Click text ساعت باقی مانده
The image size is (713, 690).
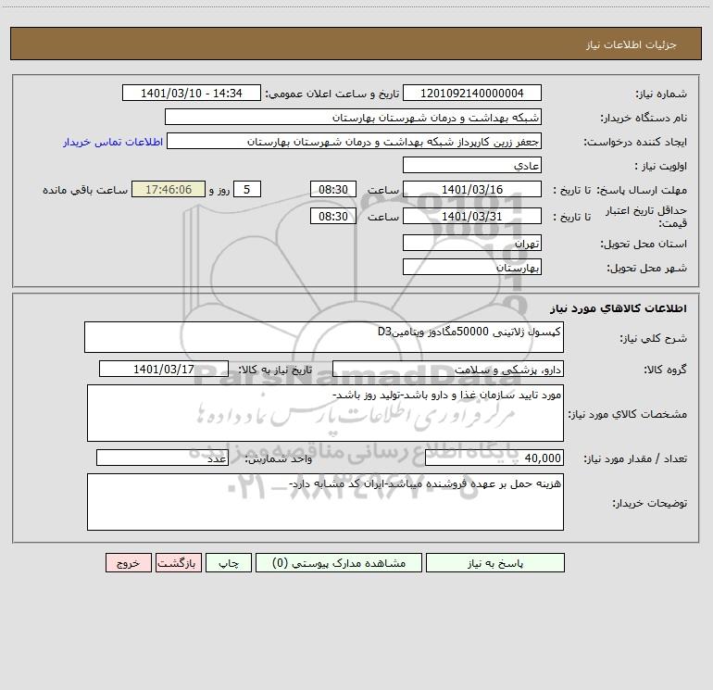point(85,190)
